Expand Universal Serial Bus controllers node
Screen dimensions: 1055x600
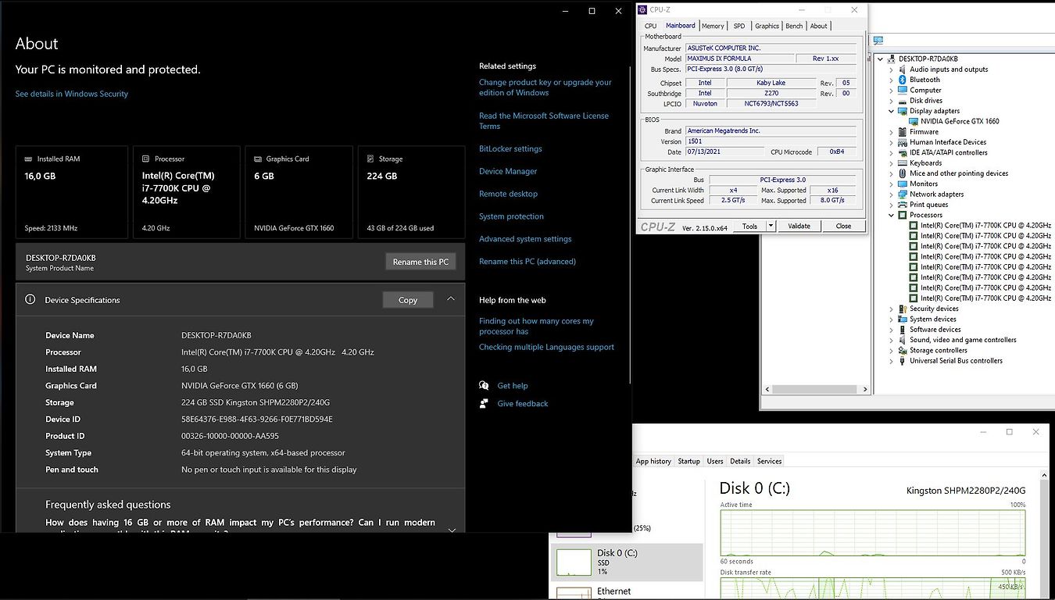point(891,361)
